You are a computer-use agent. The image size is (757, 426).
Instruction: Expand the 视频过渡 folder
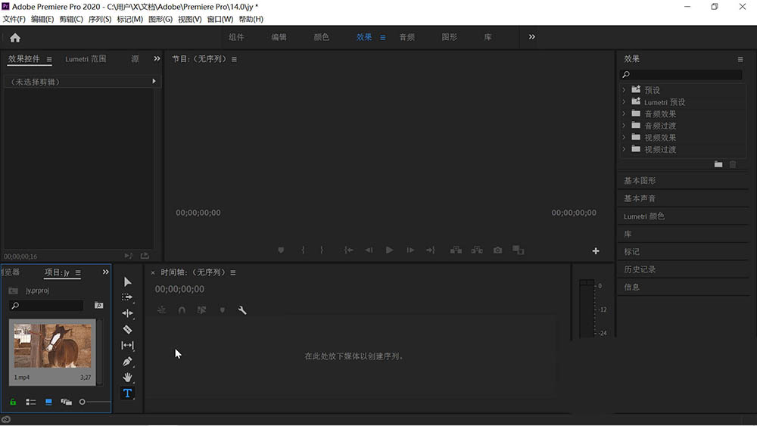point(624,149)
